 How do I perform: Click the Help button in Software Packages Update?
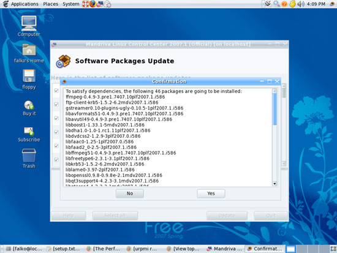pos(69,216)
